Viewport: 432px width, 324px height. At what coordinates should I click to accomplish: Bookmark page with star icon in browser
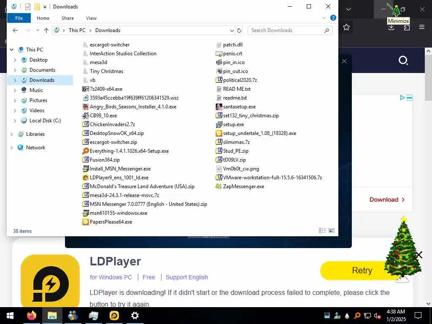coord(346,27)
